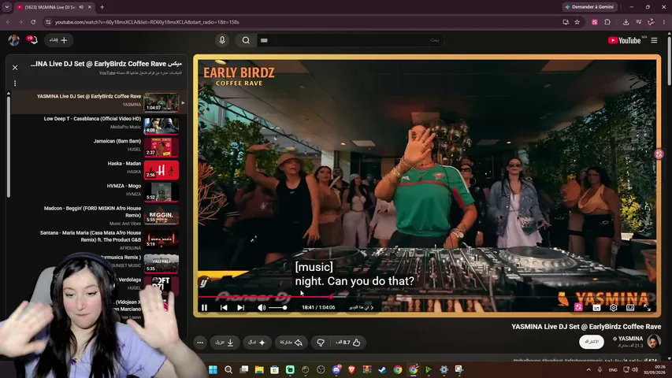Open browser downloads icon
The image size is (672, 378).
tap(626, 22)
